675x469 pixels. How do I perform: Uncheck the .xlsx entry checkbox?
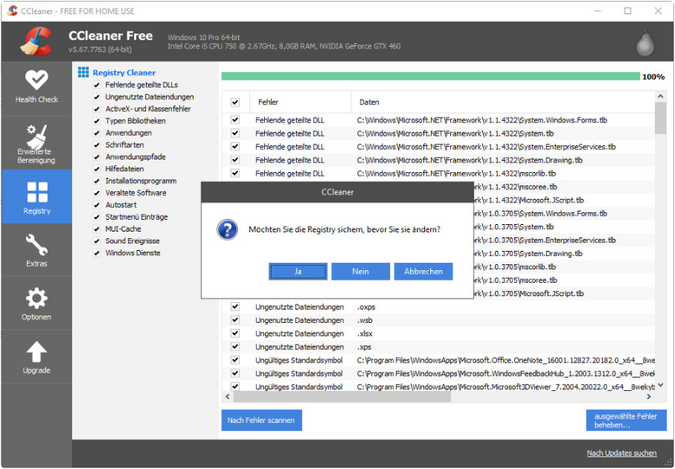pyautogui.click(x=235, y=333)
